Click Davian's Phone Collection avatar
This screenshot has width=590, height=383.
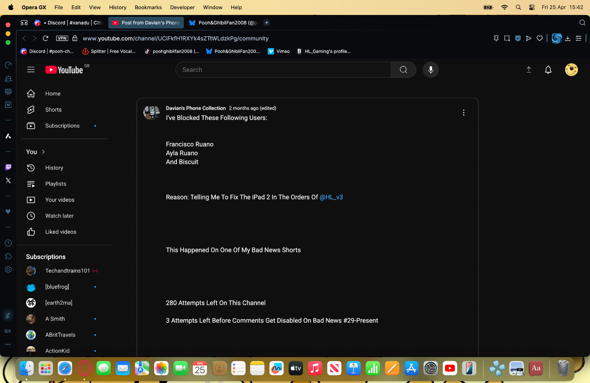152,113
